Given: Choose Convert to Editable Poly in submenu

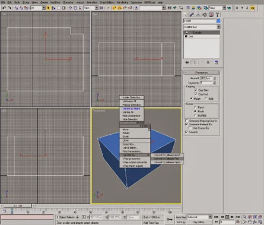Looking at the screenshot, I should (x=167, y=159).
